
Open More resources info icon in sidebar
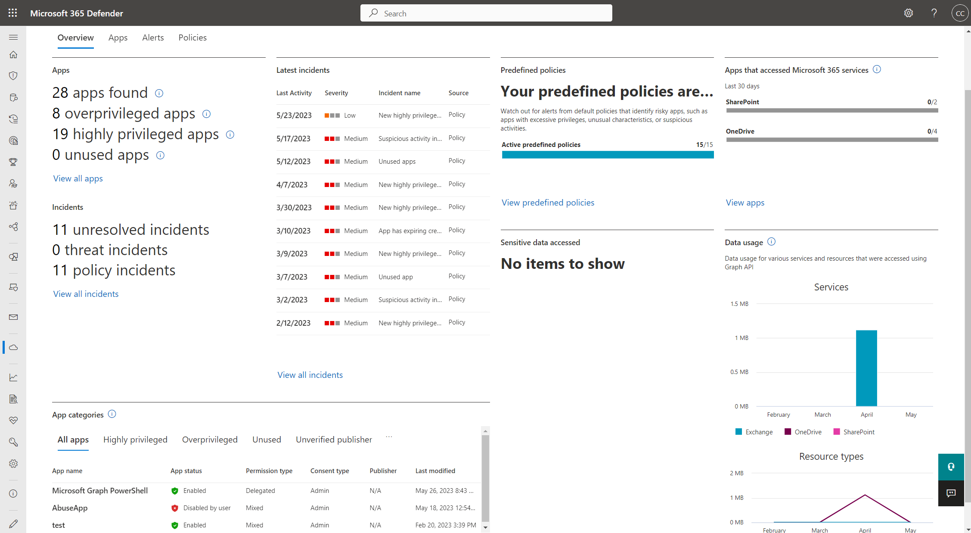[13, 494]
